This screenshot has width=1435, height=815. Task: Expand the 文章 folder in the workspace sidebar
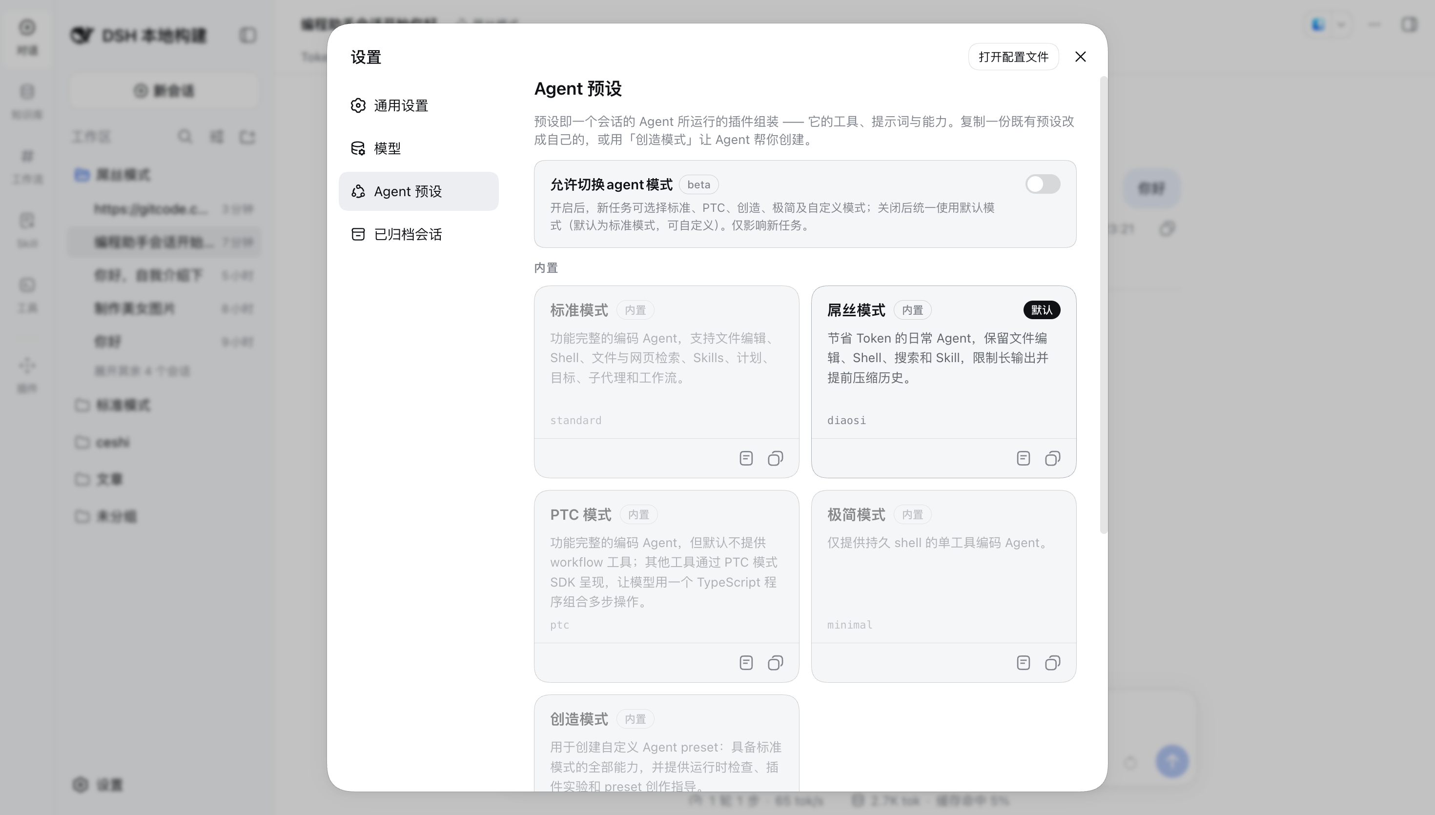(165, 479)
